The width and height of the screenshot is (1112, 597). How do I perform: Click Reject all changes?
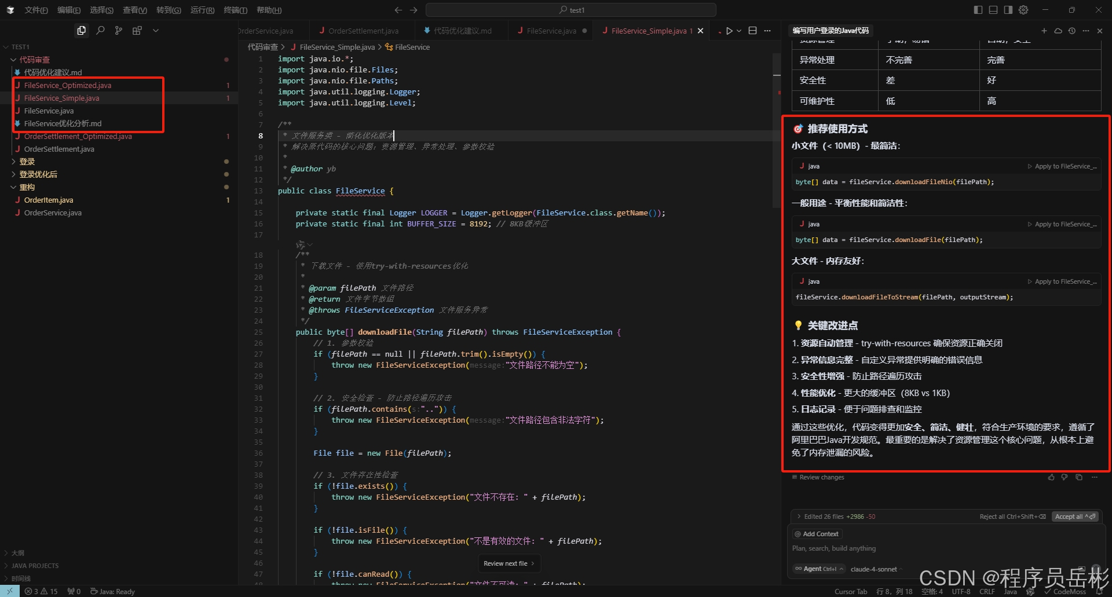coord(1012,517)
